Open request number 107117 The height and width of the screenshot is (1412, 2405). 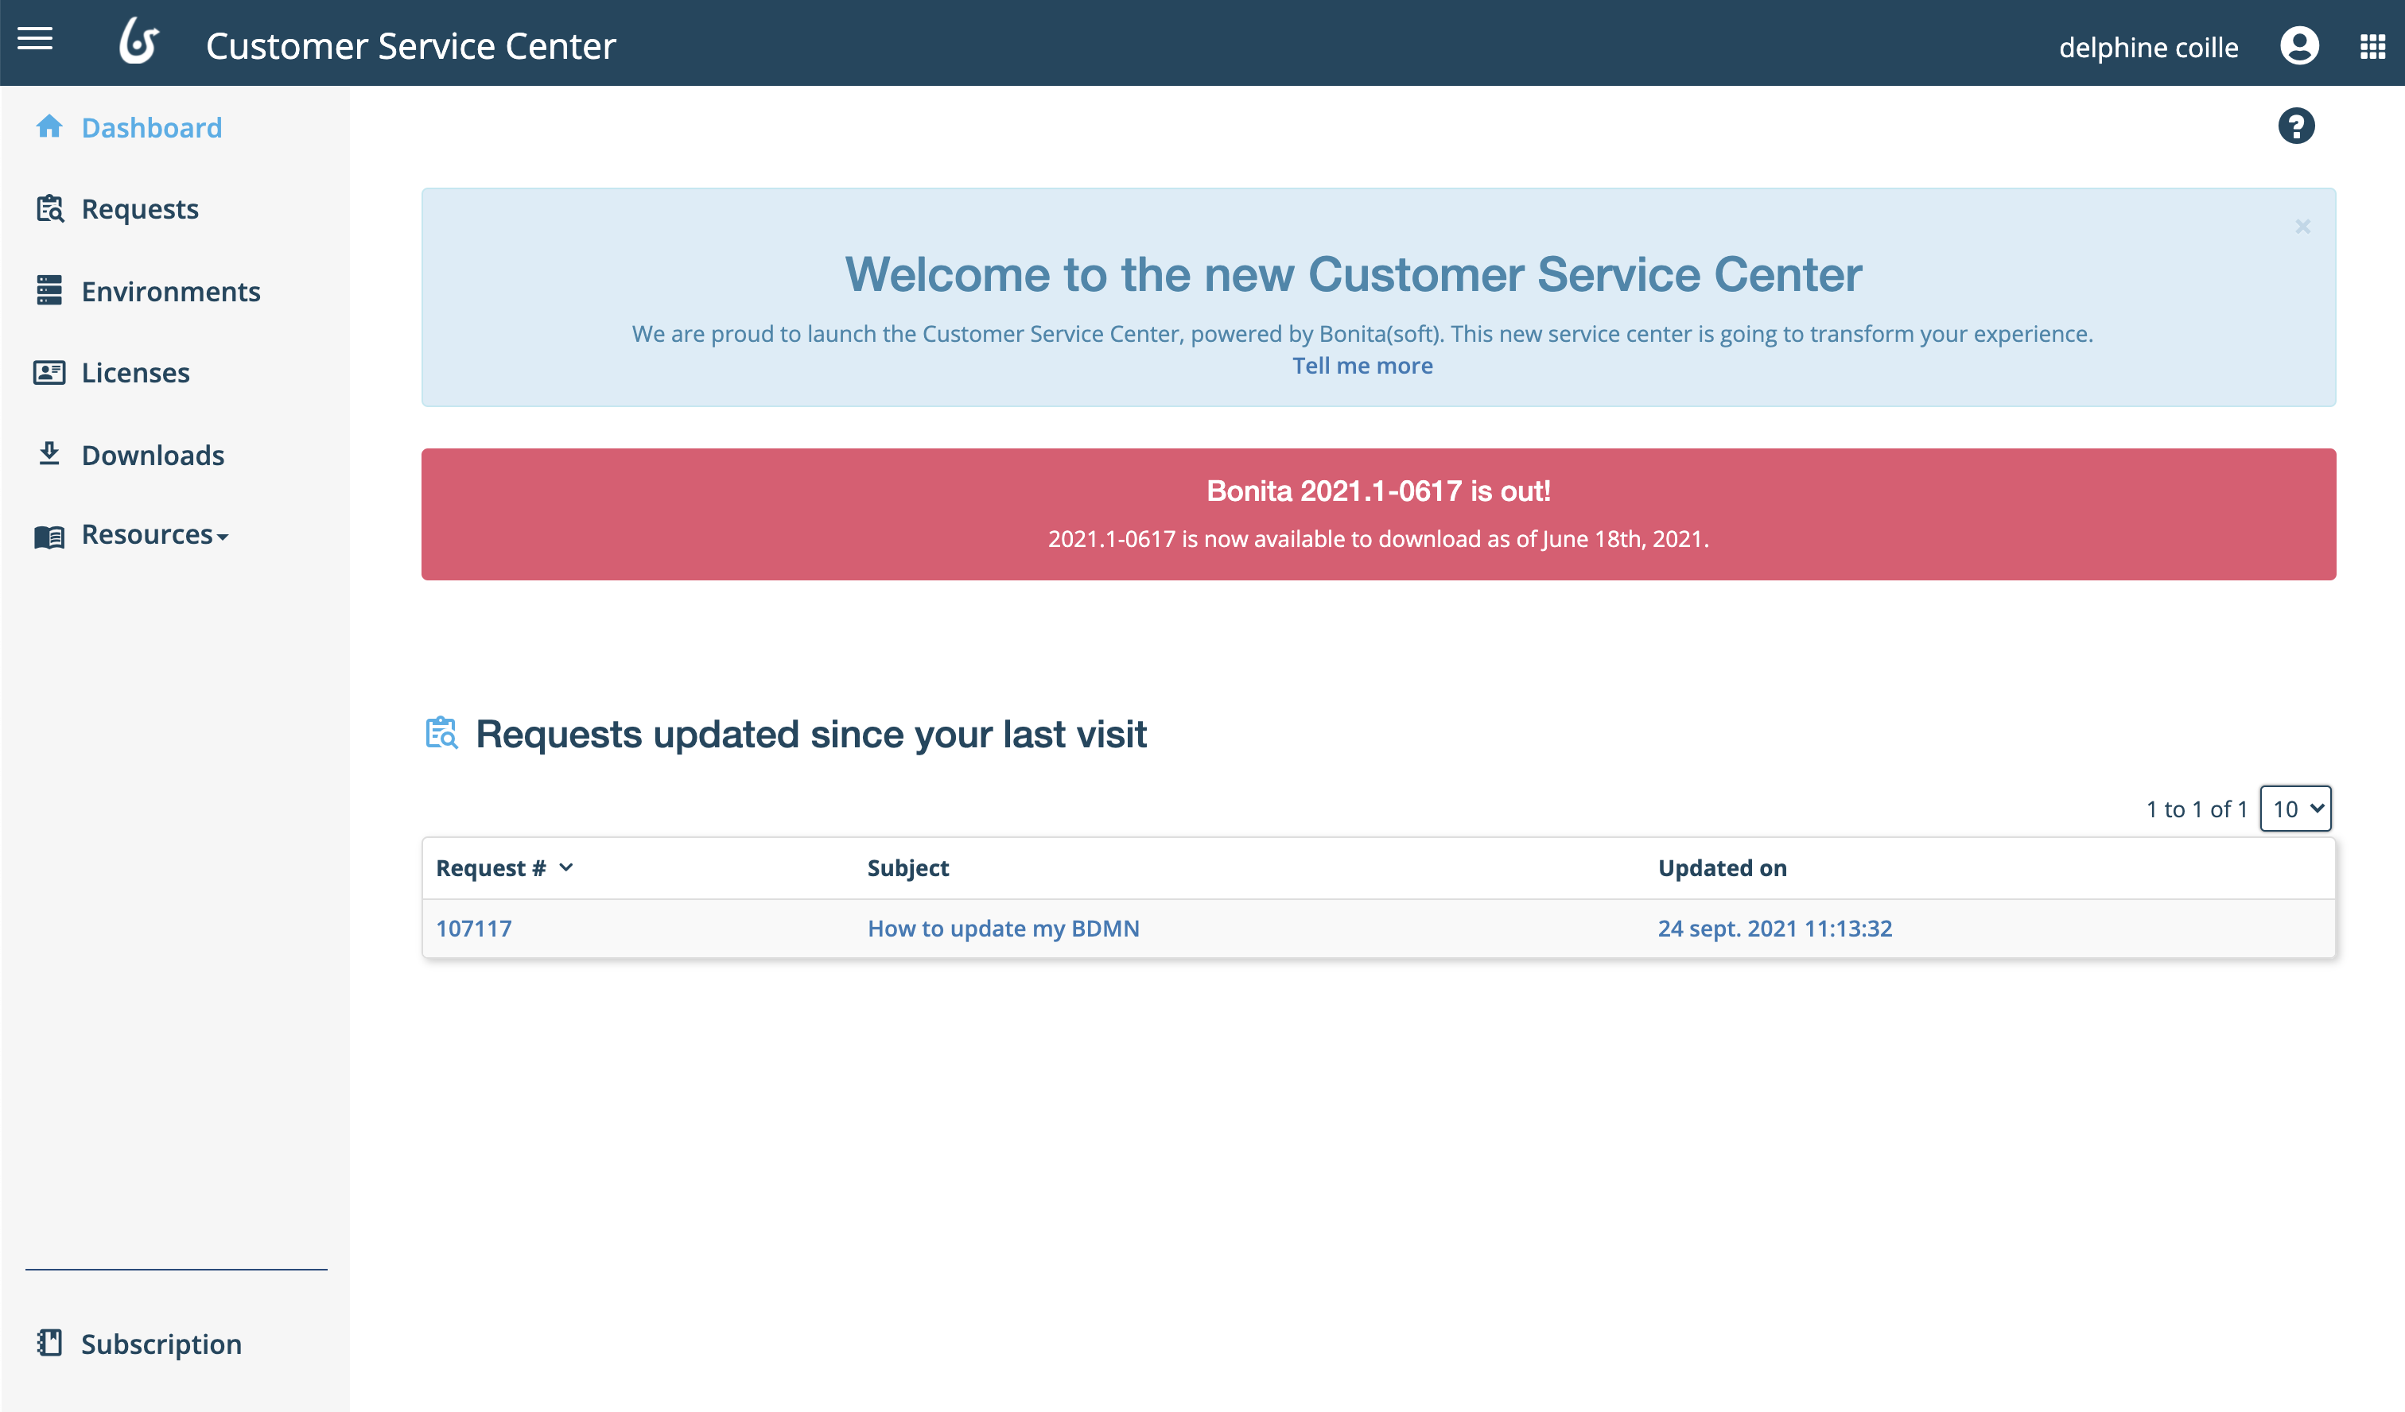(473, 929)
